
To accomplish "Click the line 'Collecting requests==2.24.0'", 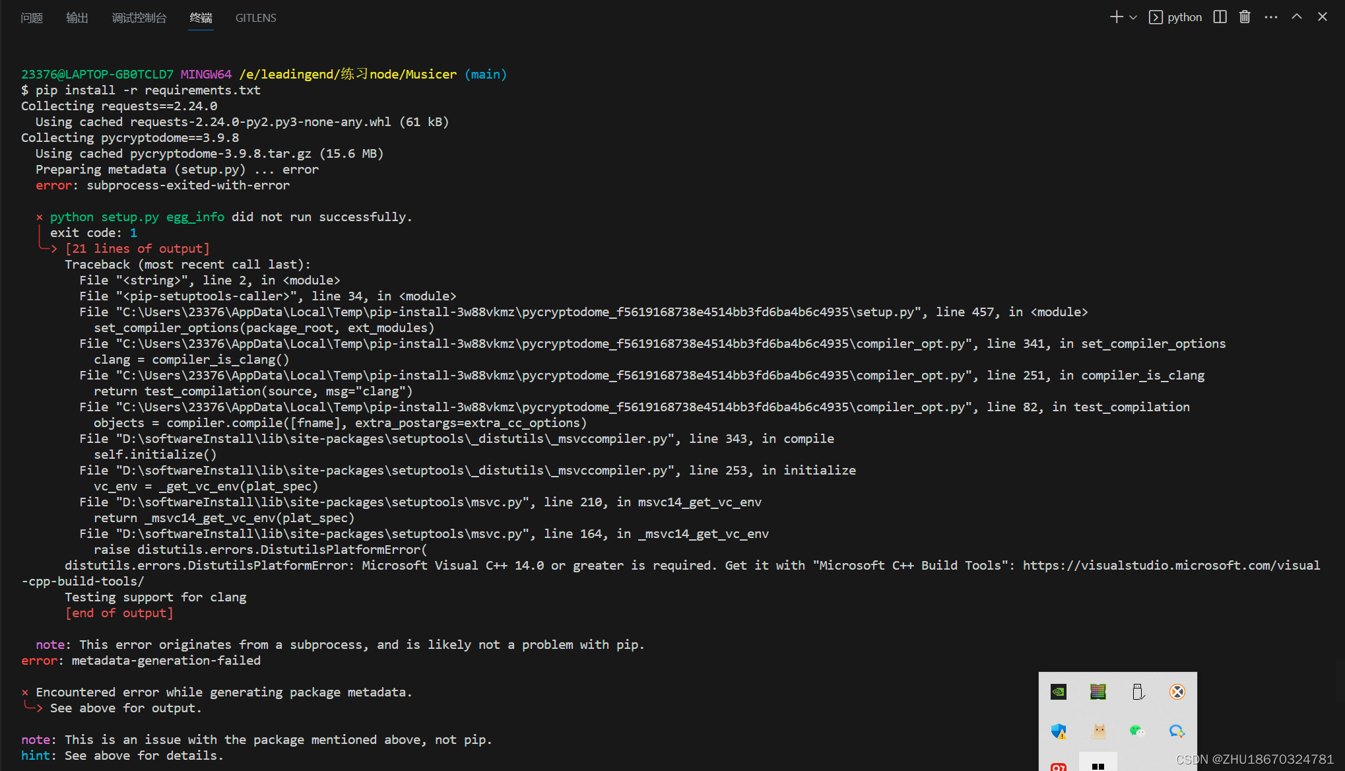I will (x=119, y=106).
